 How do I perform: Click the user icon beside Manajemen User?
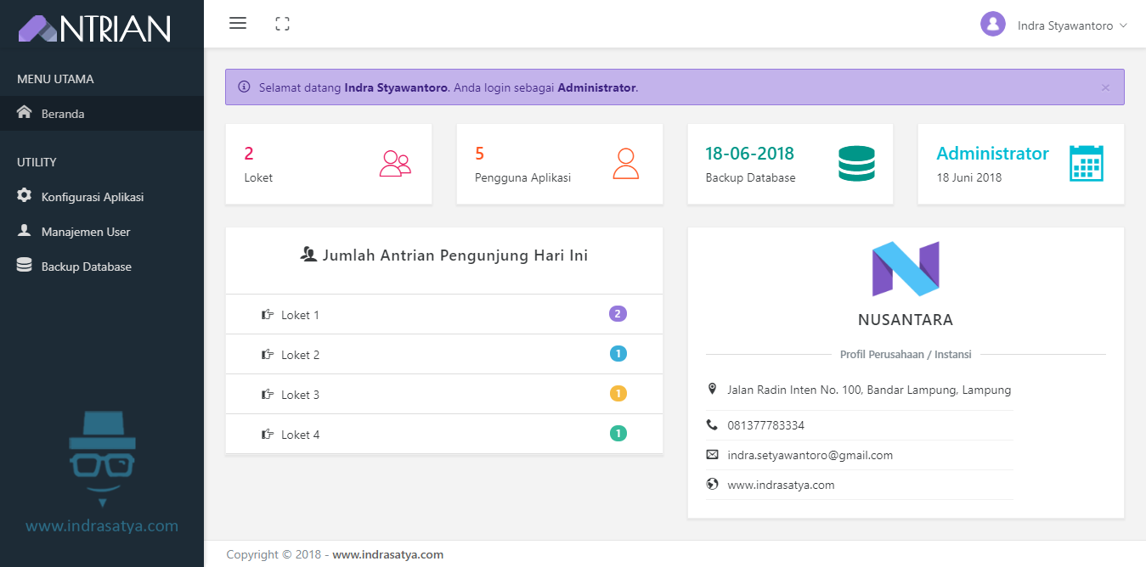[x=24, y=231]
